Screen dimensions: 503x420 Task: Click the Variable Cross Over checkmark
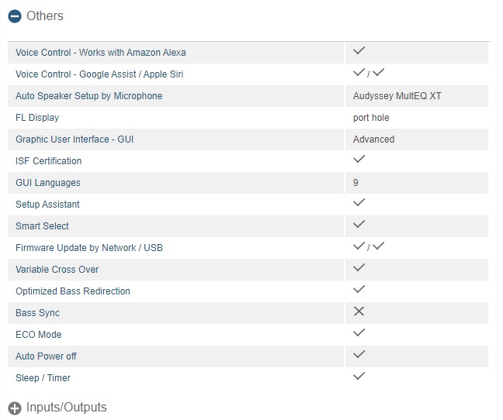tap(359, 268)
